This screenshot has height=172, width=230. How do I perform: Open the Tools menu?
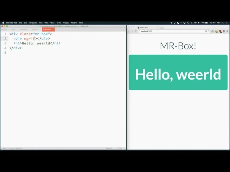(x=59, y=23)
